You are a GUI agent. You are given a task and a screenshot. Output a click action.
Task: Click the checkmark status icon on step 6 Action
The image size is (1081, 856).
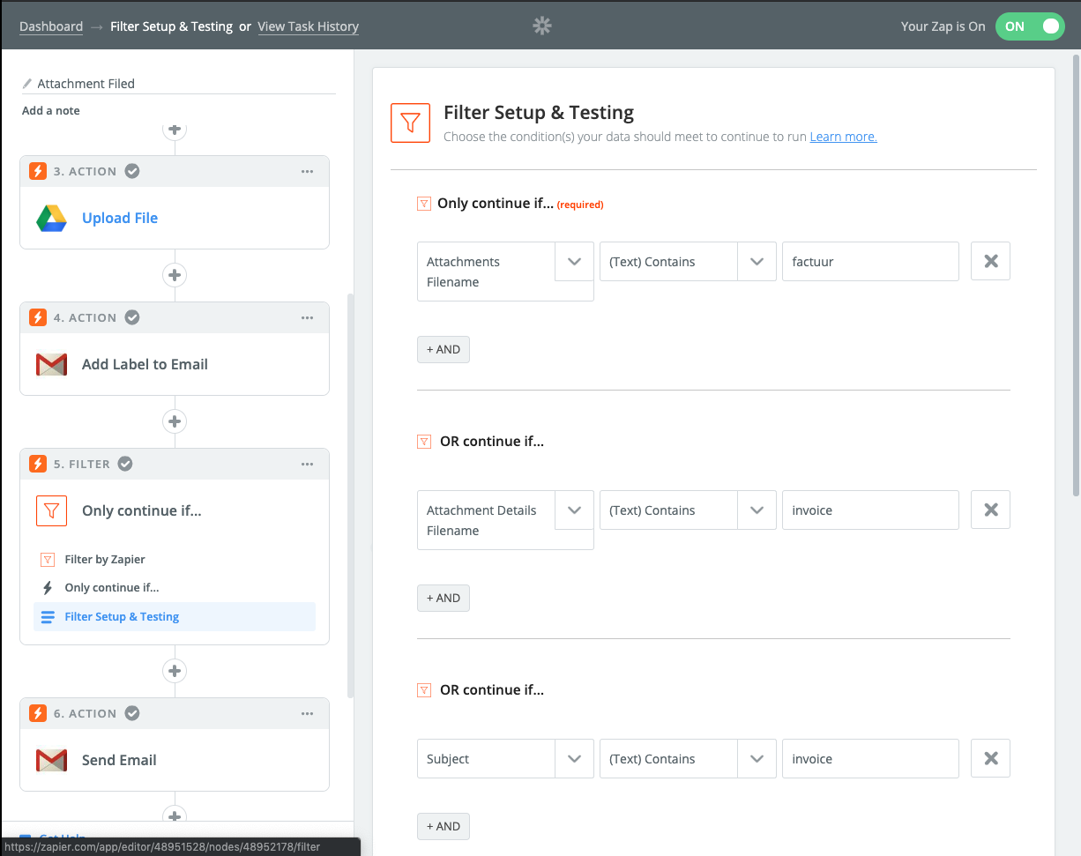click(x=132, y=713)
